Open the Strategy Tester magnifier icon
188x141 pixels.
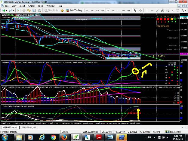(39, 11)
